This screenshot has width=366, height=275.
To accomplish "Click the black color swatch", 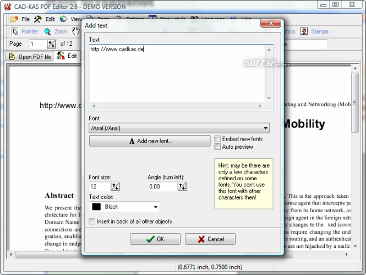I will pos(96,207).
